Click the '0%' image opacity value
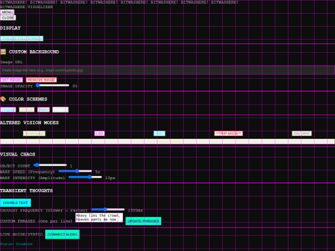This screenshot has width=335, height=251. [x=75, y=86]
